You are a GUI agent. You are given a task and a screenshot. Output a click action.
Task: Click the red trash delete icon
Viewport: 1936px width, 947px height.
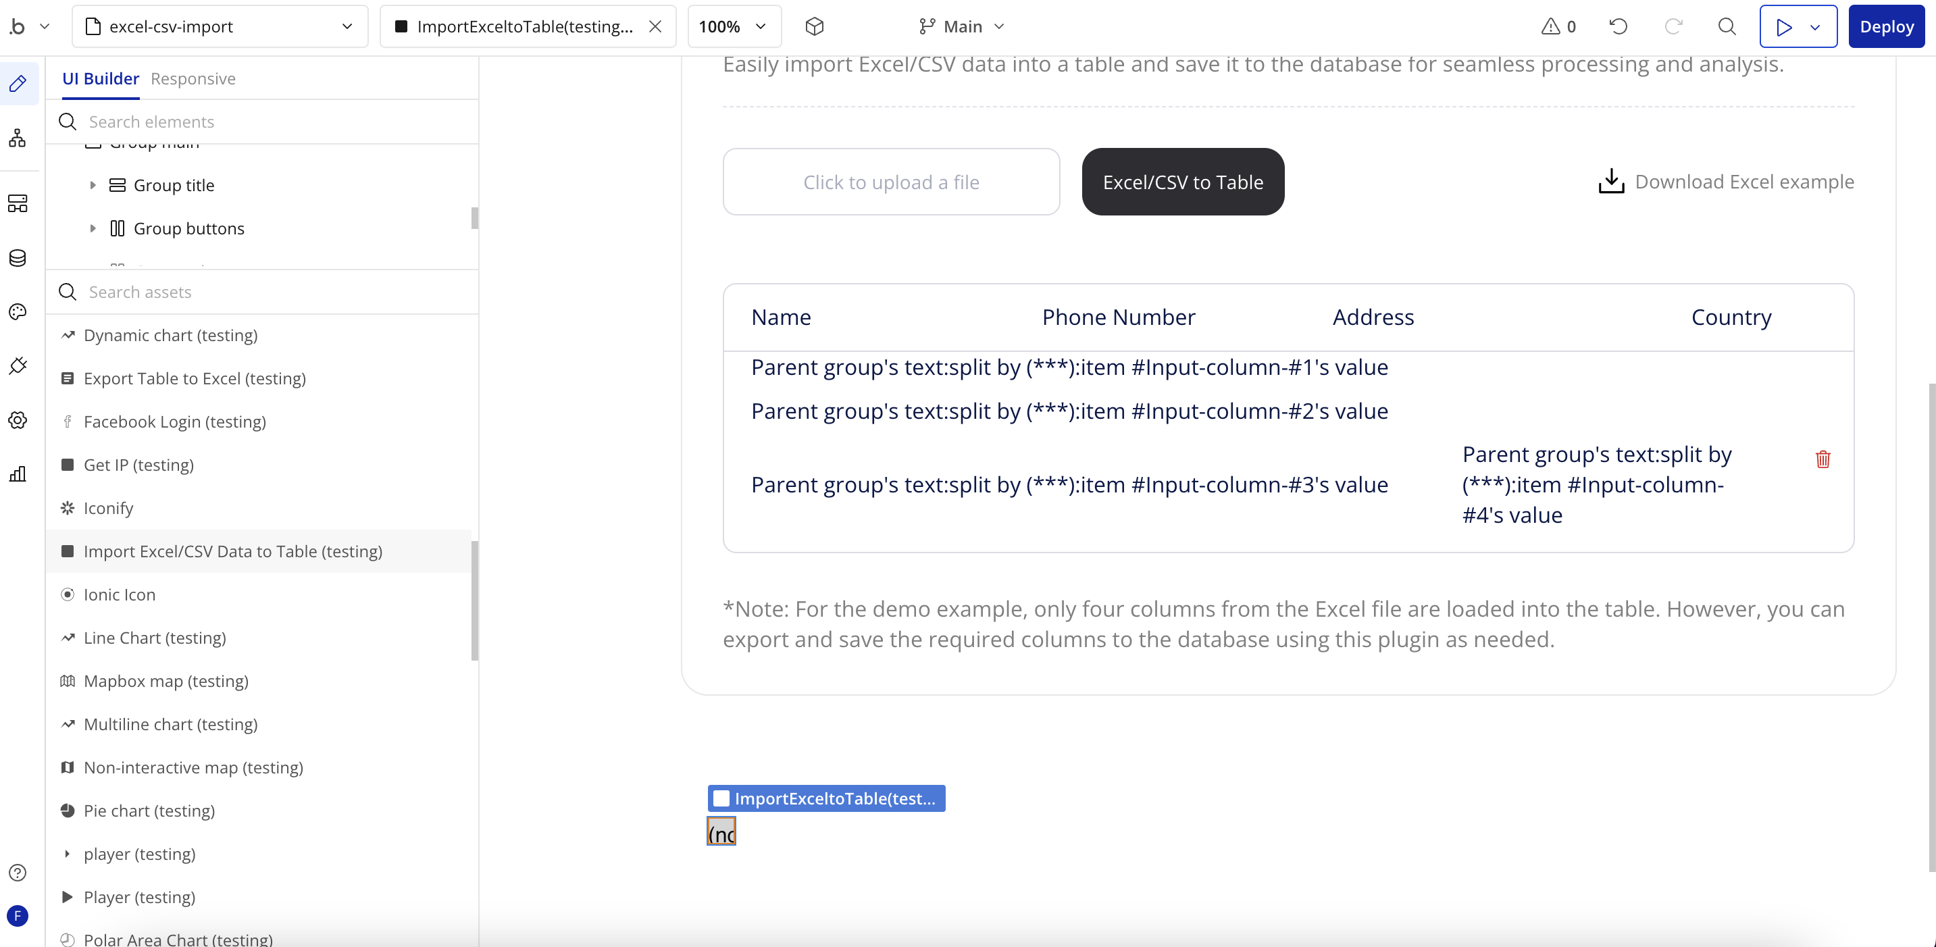[1823, 459]
